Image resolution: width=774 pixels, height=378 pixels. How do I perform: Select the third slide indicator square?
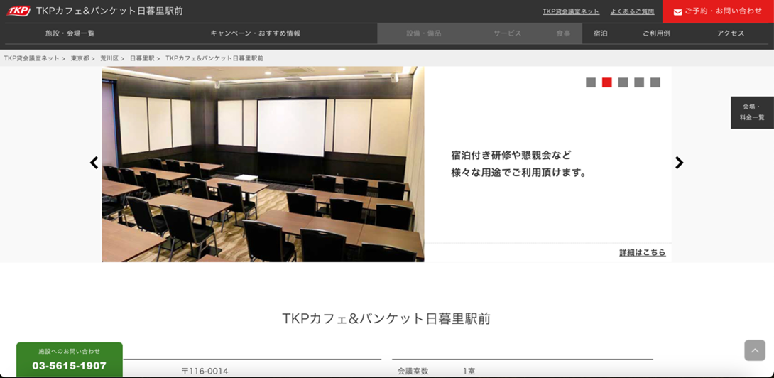623,82
